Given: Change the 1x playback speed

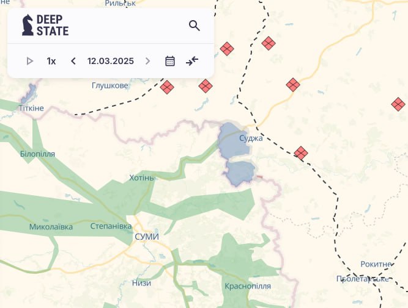Looking at the screenshot, I should (51, 61).
